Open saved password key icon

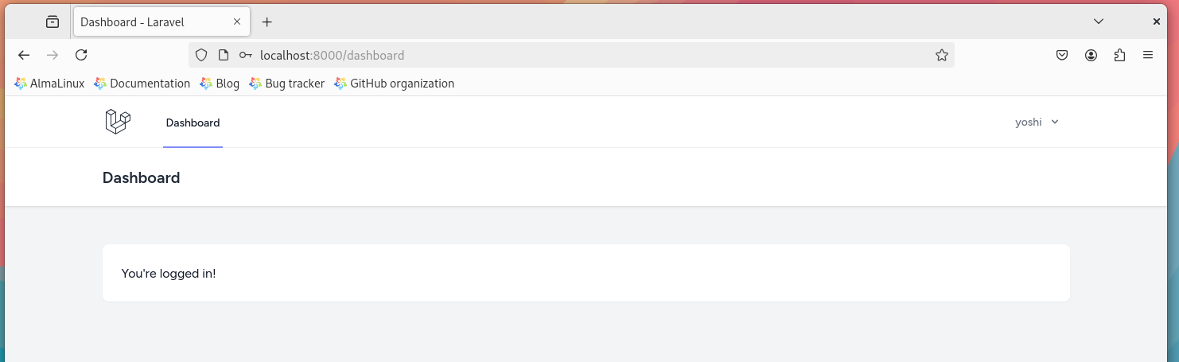point(246,55)
